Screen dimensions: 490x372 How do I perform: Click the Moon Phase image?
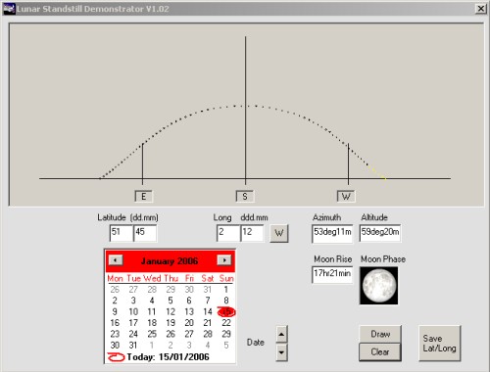379,286
